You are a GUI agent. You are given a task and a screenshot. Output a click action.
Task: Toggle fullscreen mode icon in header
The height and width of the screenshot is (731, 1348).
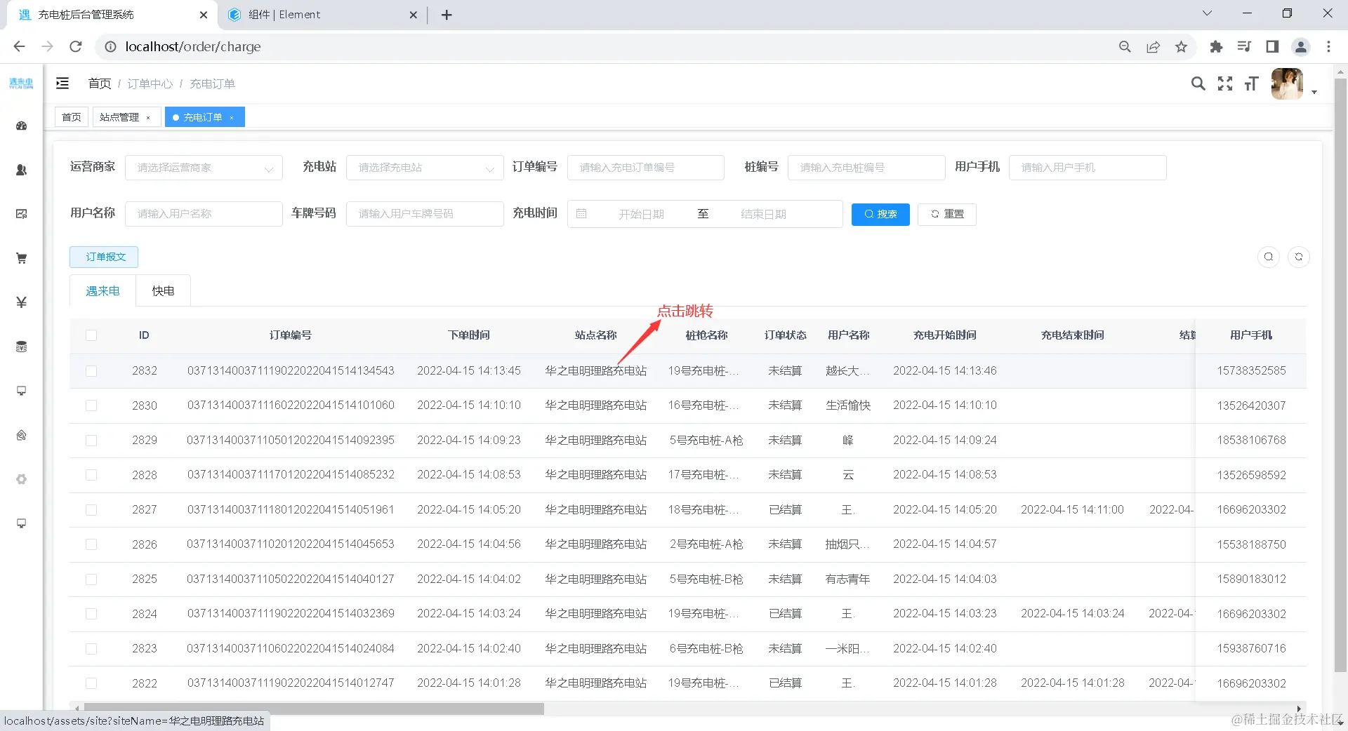click(1225, 83)
